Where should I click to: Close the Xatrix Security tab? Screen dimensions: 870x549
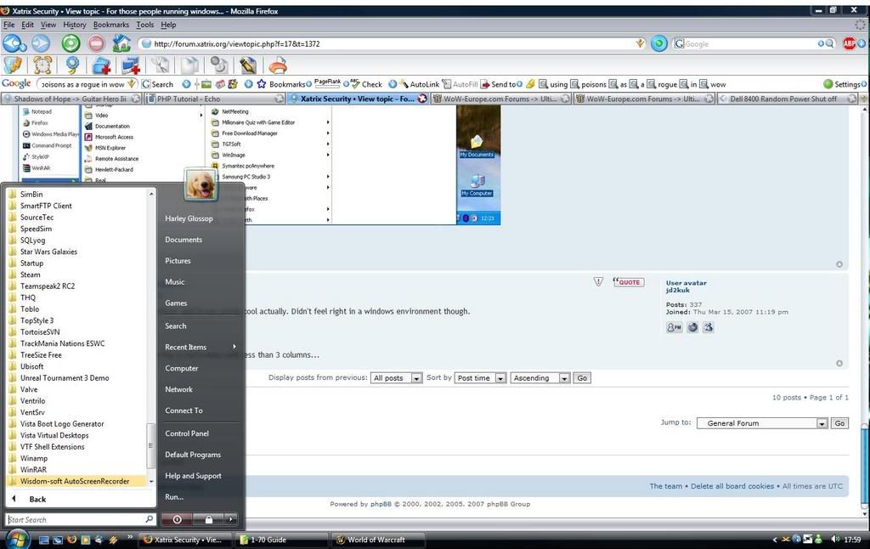pos(421,99)
